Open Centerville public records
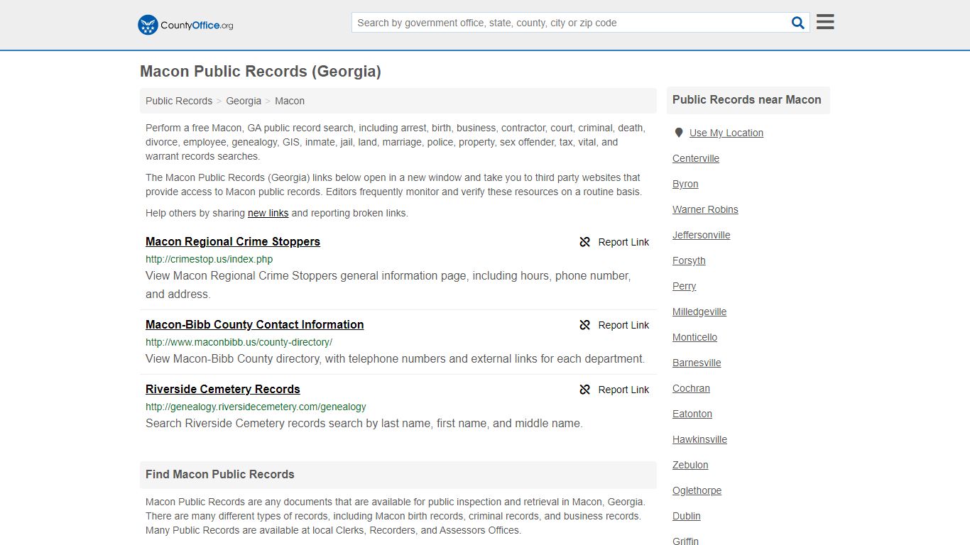This screenshot has width=970, height=545. (x=696, y=158)
